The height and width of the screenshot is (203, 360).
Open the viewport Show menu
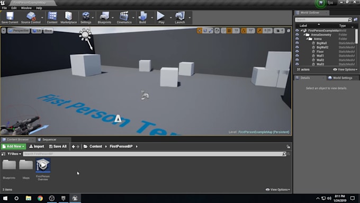click(x=48, y=31)
